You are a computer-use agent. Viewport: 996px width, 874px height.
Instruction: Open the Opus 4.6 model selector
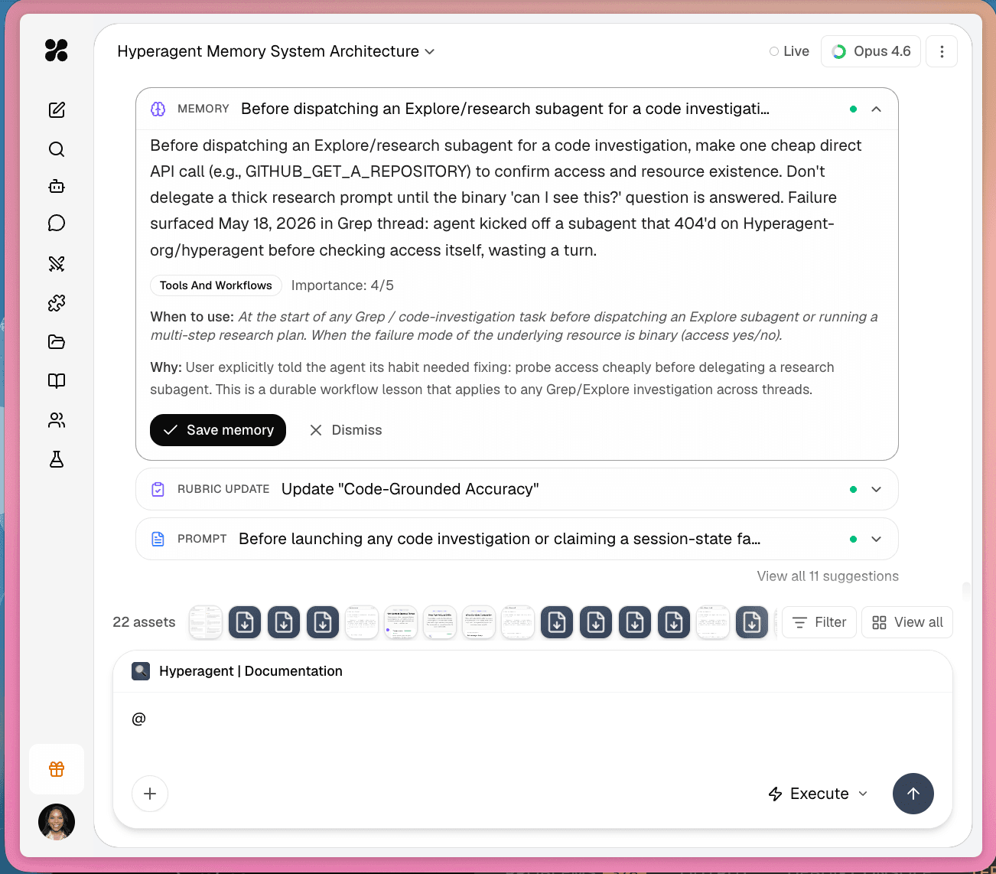point(871,51)
